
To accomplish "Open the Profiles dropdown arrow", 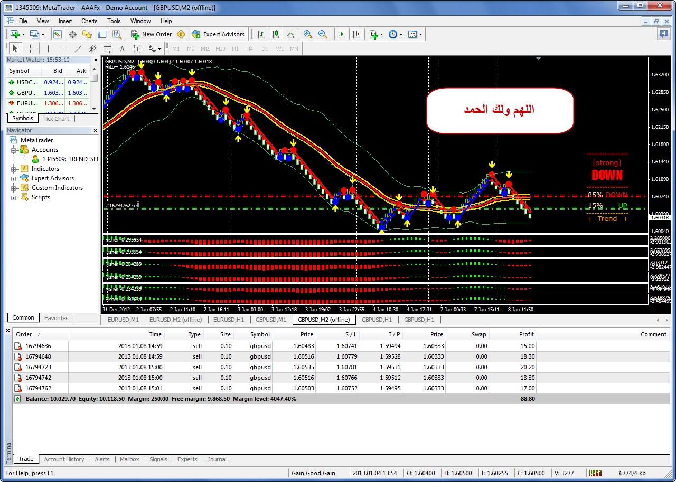I will coord(43,34).
